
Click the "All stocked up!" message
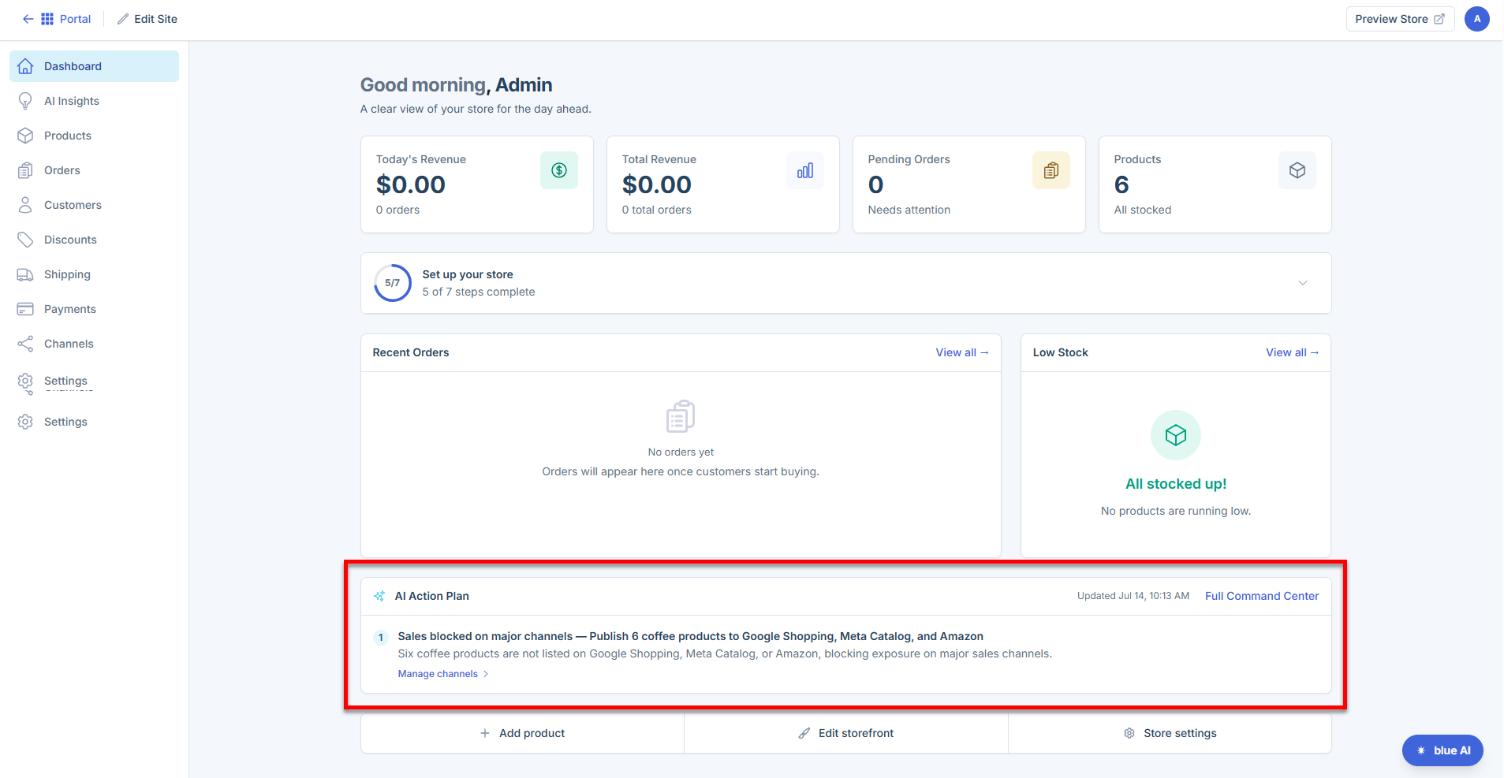pyautogui.click(x=1176, y=484)
